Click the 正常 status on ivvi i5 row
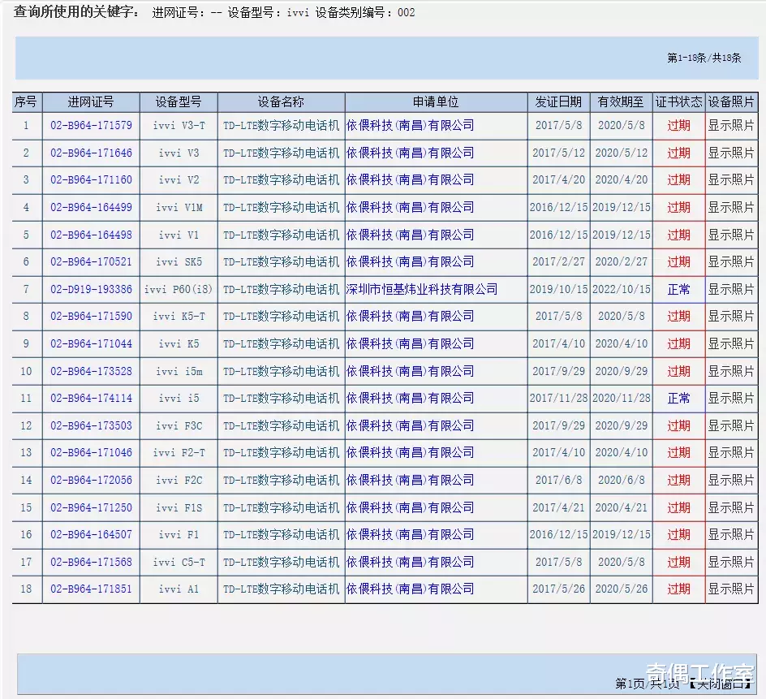This screenshot has height=699, width=766. tap(678, 398)
